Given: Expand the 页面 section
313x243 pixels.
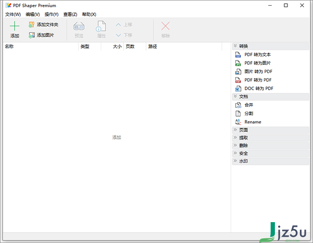Looking at the screenshot, I should click(235, 130).
